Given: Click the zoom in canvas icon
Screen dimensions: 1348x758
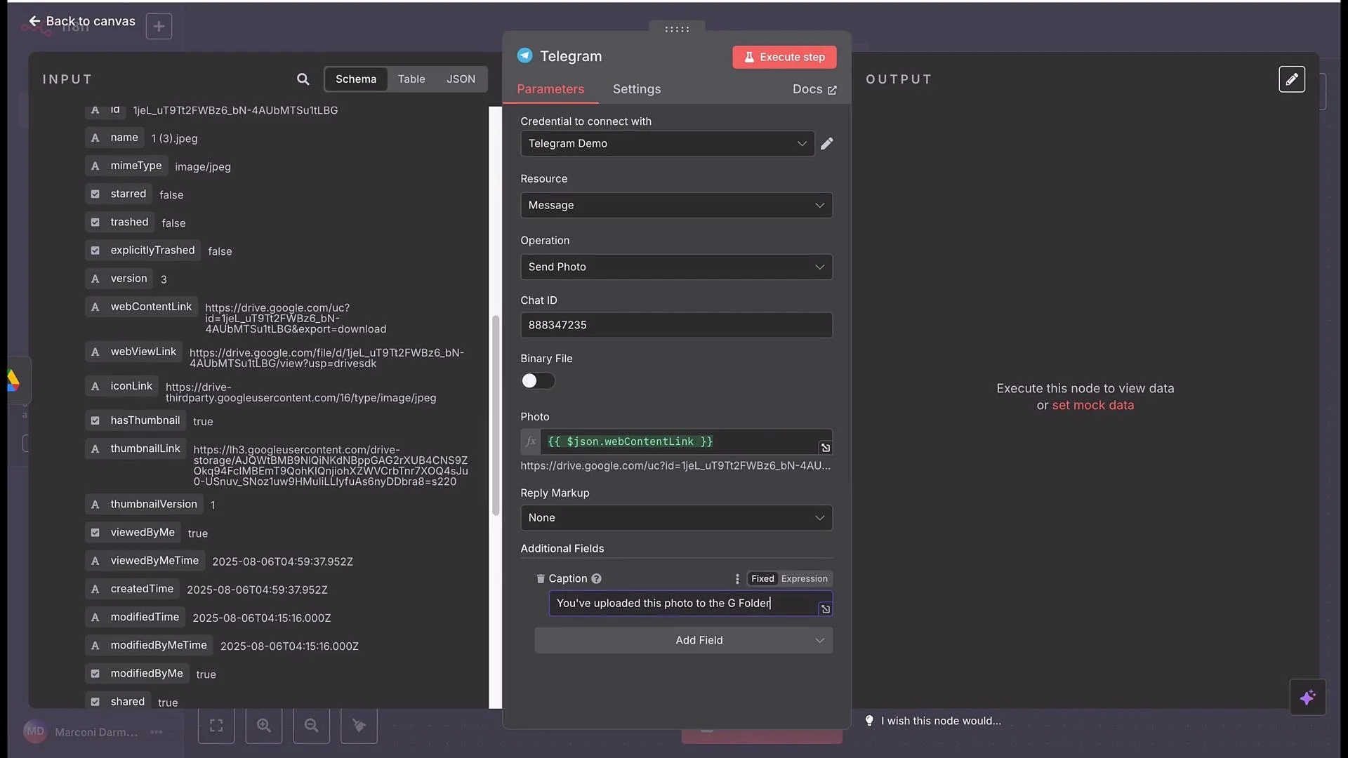Looking at the screenshot, I should (264, 725).
